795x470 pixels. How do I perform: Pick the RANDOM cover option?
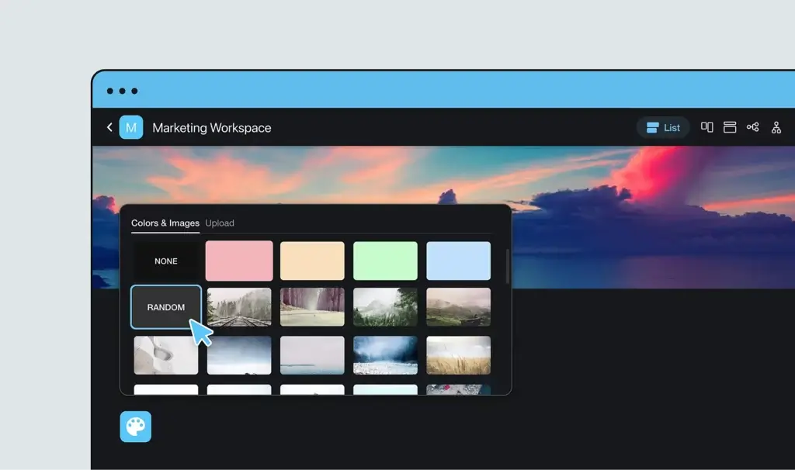tap(166, 307)
